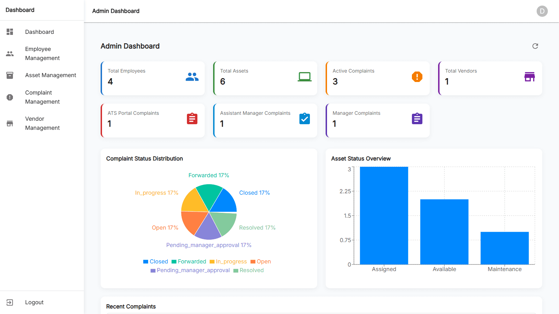Click the Asset Status Overview heading
The width and height of the screenshot is (559, 314).
(x=361, y=159)
